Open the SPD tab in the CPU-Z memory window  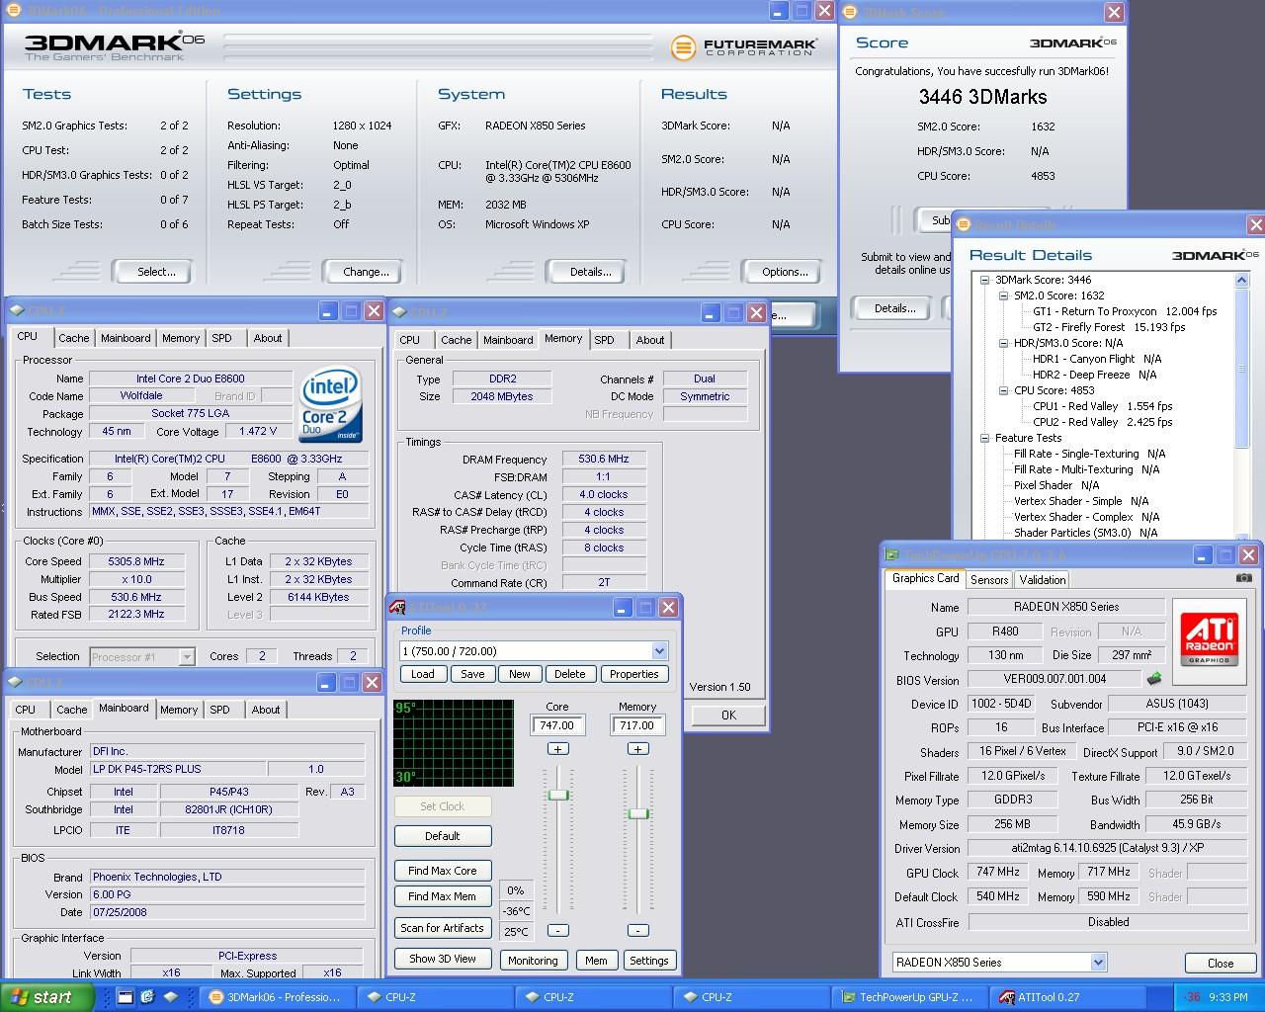click(x=605, y=340)
